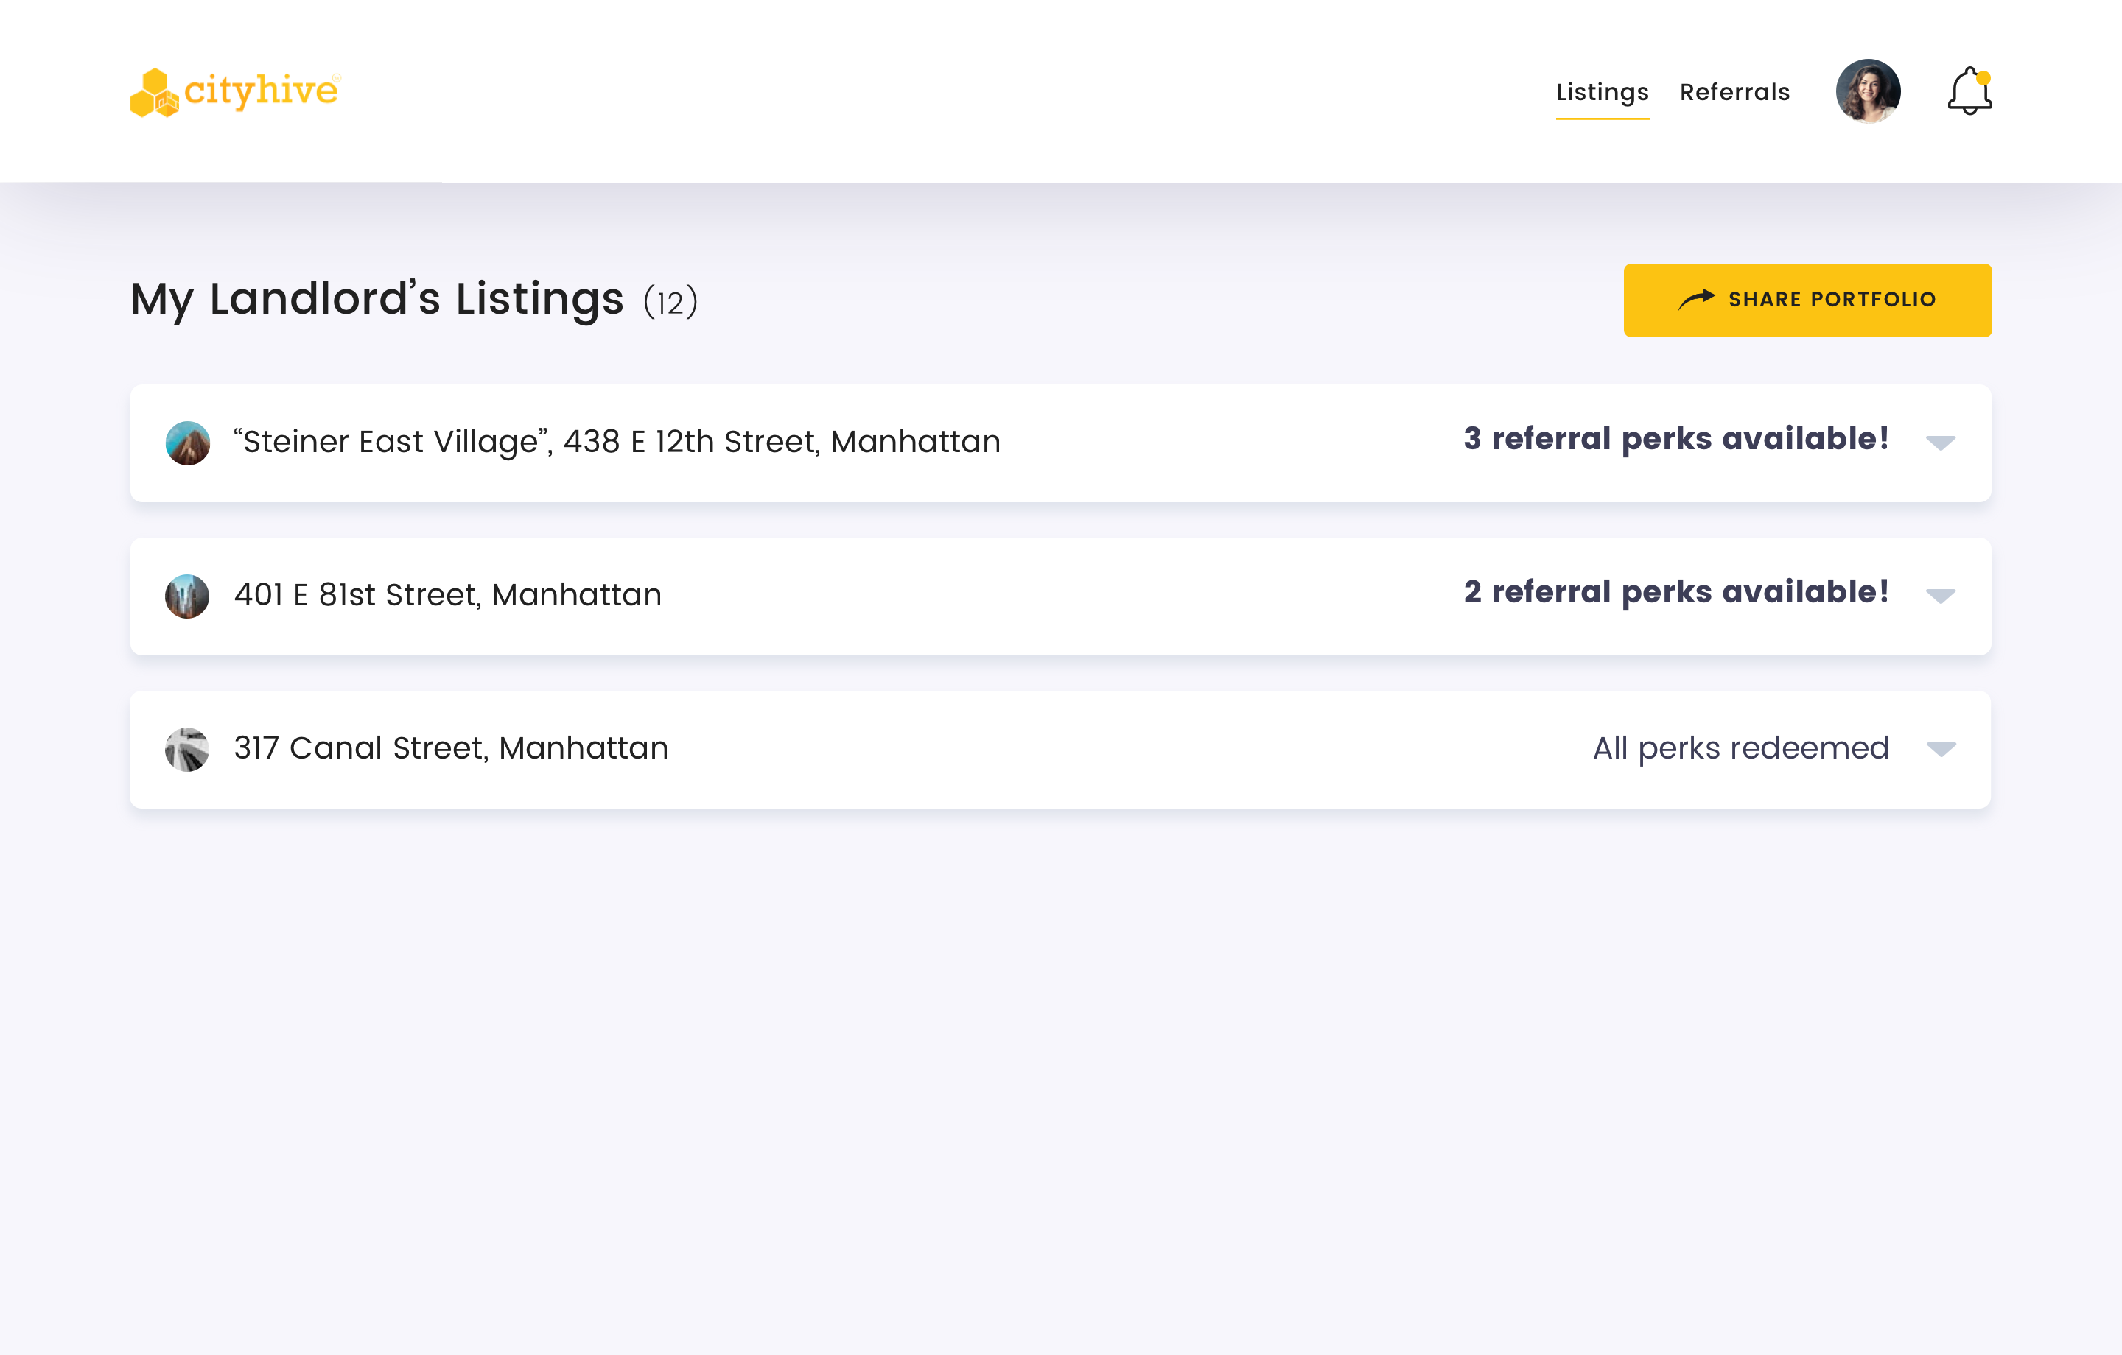
Task: Open the user profile avatar
Action: click(1867, 91)
